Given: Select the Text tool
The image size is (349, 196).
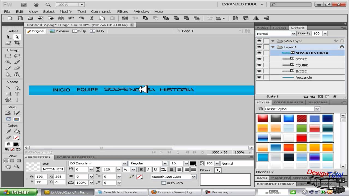Looking at the screenshot, I should [x=17, y=94].
